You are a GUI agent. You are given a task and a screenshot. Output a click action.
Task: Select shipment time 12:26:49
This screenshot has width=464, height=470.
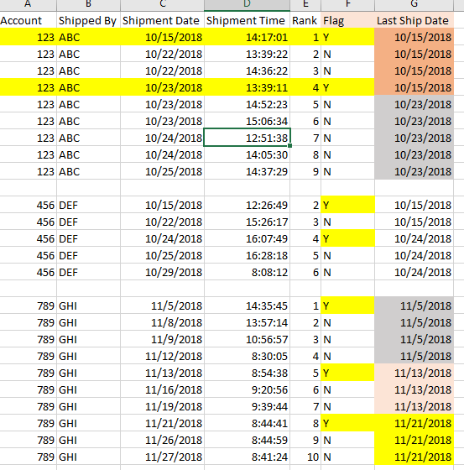pyautogui.click(x=247, y=205)
